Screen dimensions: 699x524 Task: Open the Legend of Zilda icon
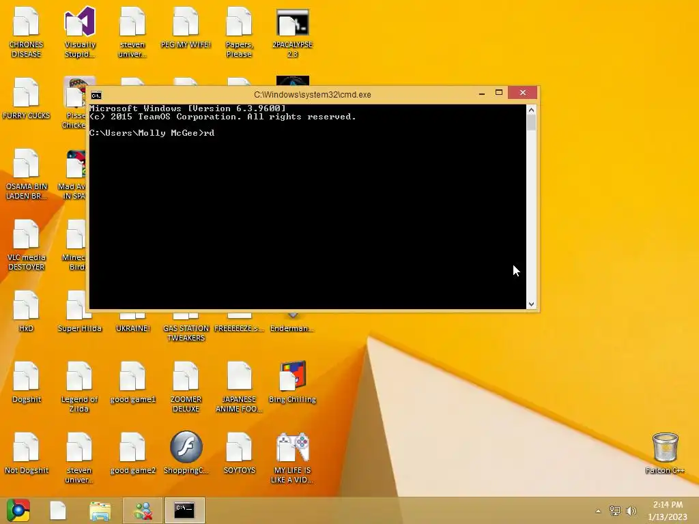coord(79,388)
